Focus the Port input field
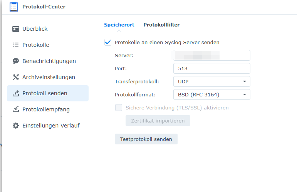The image size is (297, 192). tap(211, 68)
